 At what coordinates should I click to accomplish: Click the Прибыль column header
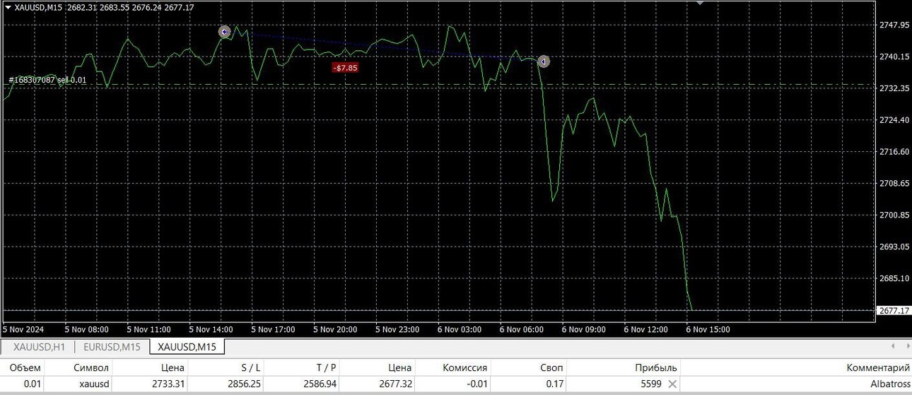click(x=657, y=367)
